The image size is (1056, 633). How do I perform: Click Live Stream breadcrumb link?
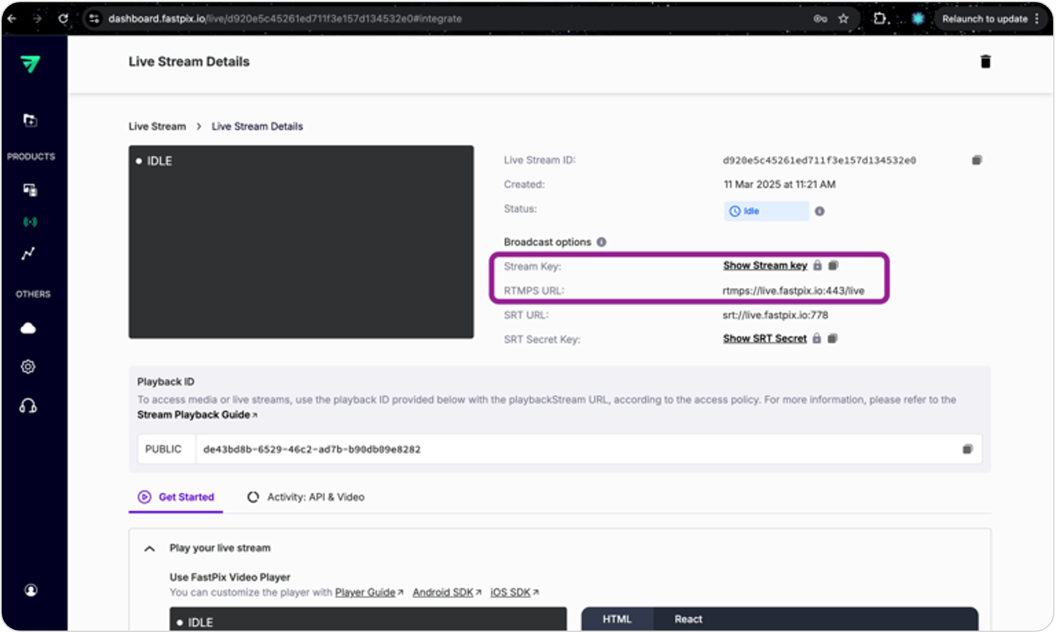(157, 126)
